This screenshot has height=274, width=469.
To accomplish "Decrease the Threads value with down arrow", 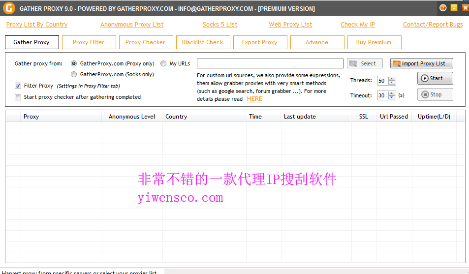I will 392,83.
